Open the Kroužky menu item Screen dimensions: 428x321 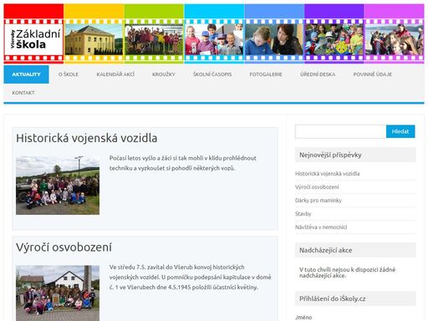pyautogui.click(x=164, y=74)
